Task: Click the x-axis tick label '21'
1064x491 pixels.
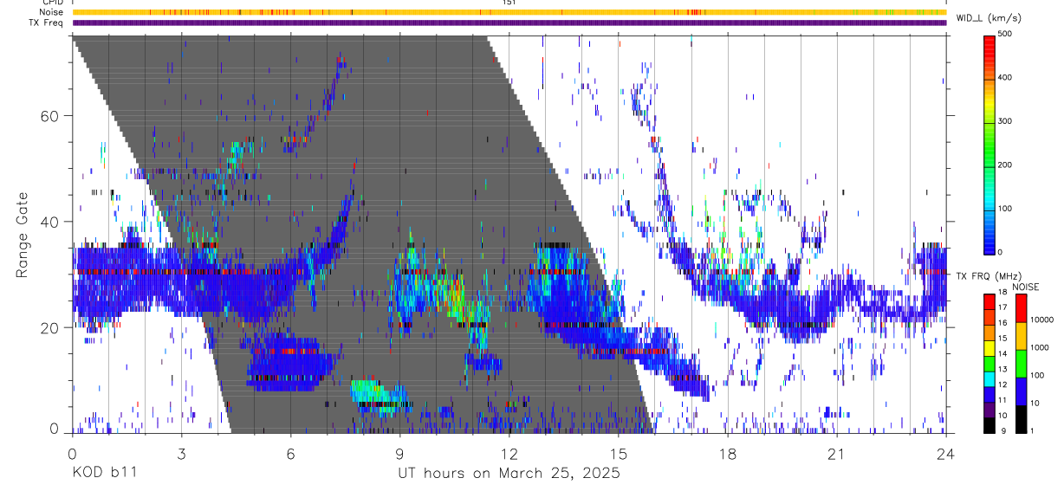Action: 837,453
